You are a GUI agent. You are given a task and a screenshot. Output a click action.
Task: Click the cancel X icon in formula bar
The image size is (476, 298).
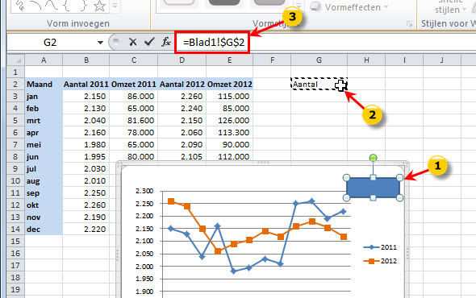(x=132, y=42)
